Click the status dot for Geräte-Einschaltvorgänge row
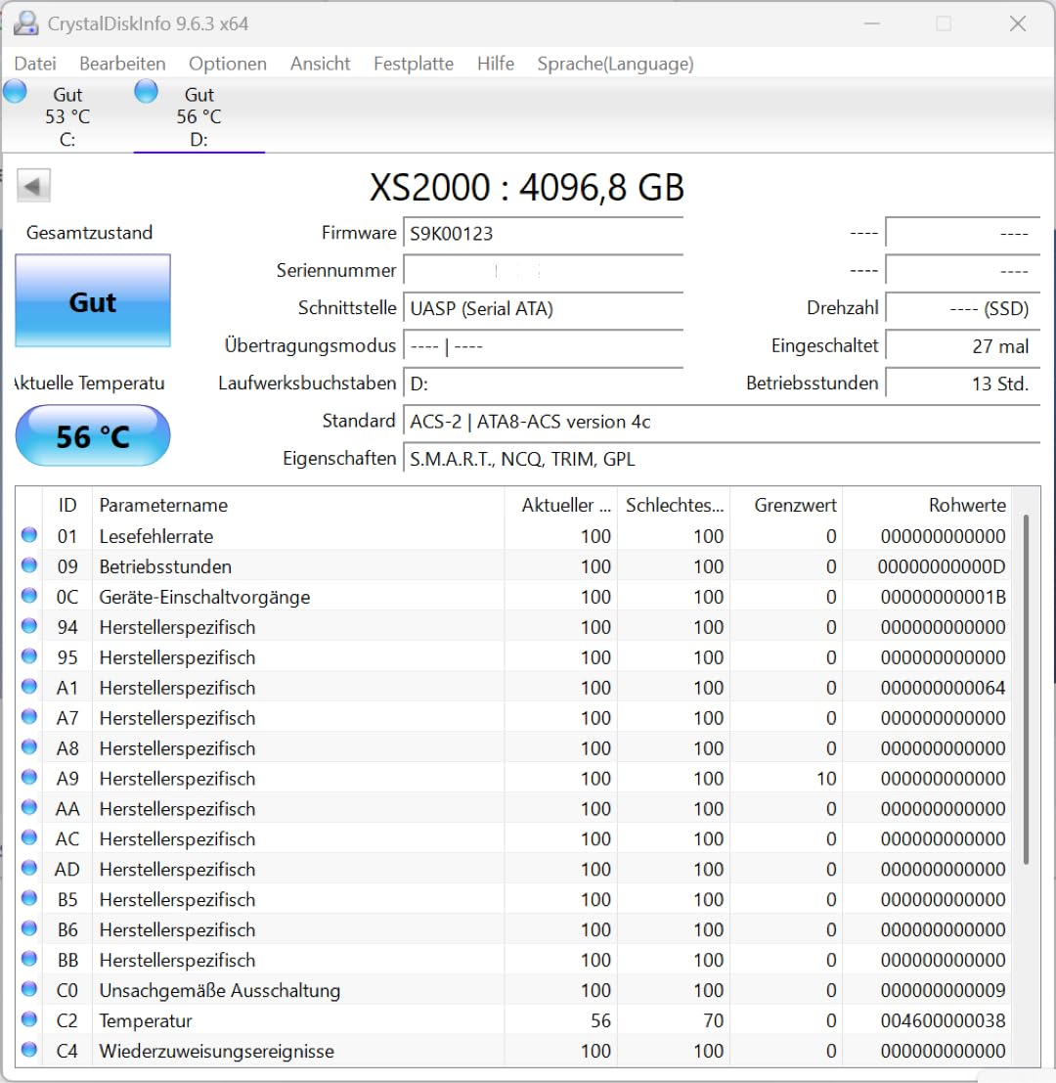Viewport: 1056px width, 1083px height. click(29, 596)
